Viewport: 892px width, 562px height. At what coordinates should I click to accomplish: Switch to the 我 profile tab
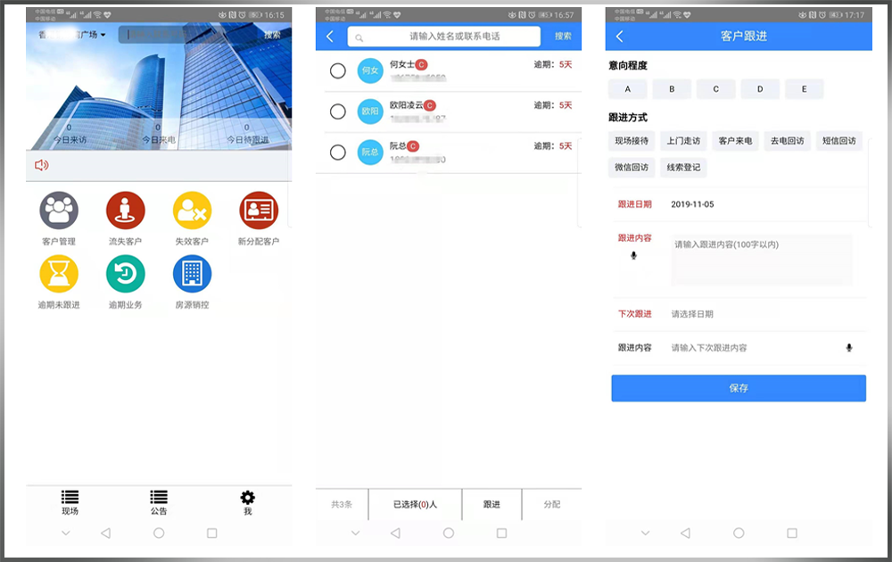[248, 502]
